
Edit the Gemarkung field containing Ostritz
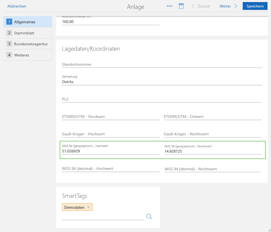162,82
